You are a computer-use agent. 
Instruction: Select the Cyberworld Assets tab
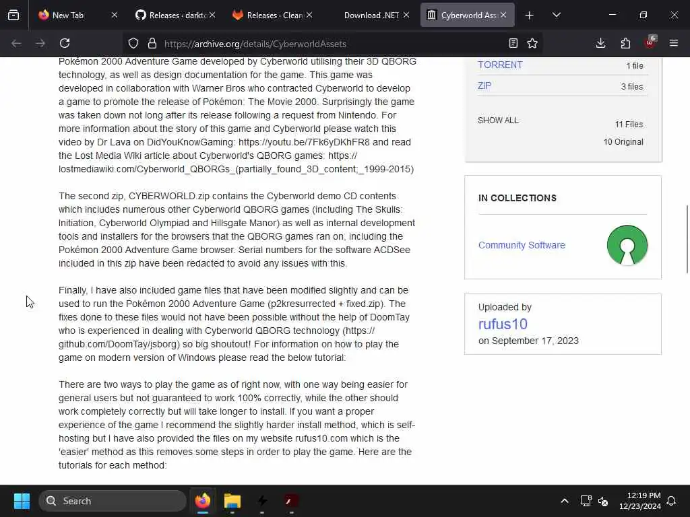(x=468, y=15)
